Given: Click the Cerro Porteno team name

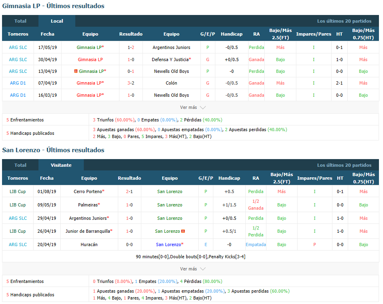Looking at the screenshot, I should point(88,191).
